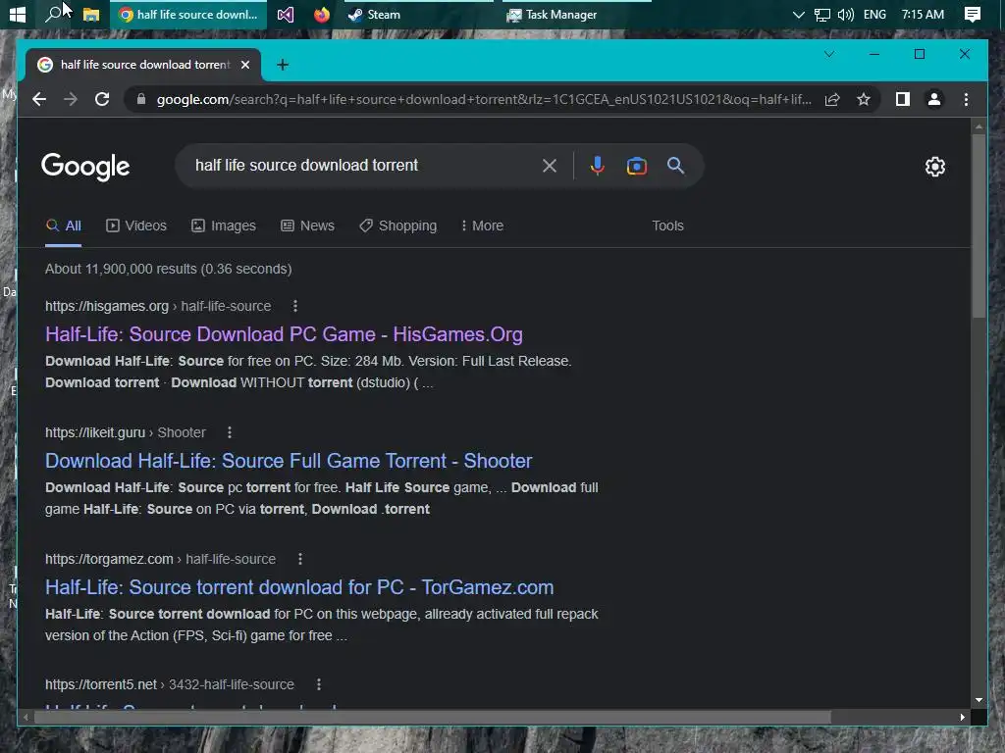
Task: Submit the search with magnifier icon
Action: click(x=675, y=166)
